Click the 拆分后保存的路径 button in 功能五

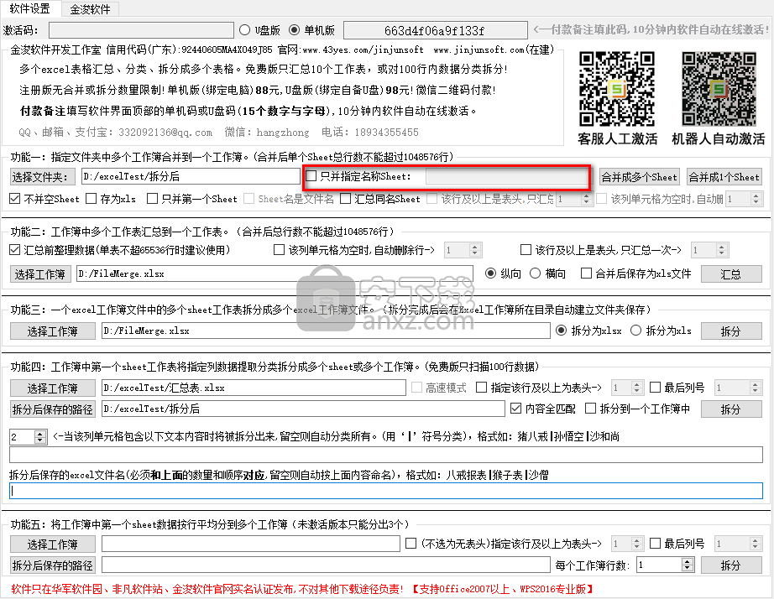[x=53, y=565]
